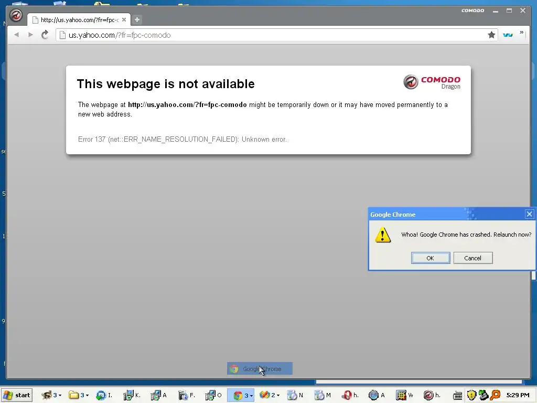Reload the page with the refresh icon

click(x=45, y=35)
